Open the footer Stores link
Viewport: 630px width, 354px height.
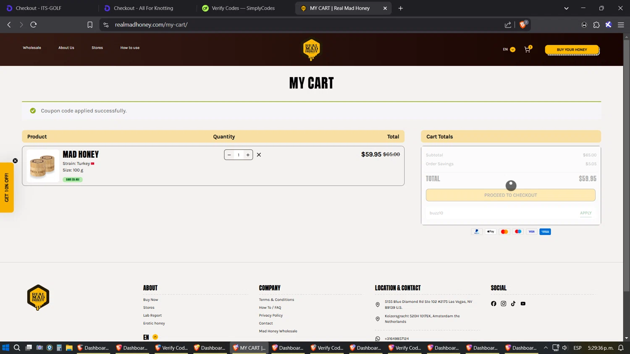point(149,307)
